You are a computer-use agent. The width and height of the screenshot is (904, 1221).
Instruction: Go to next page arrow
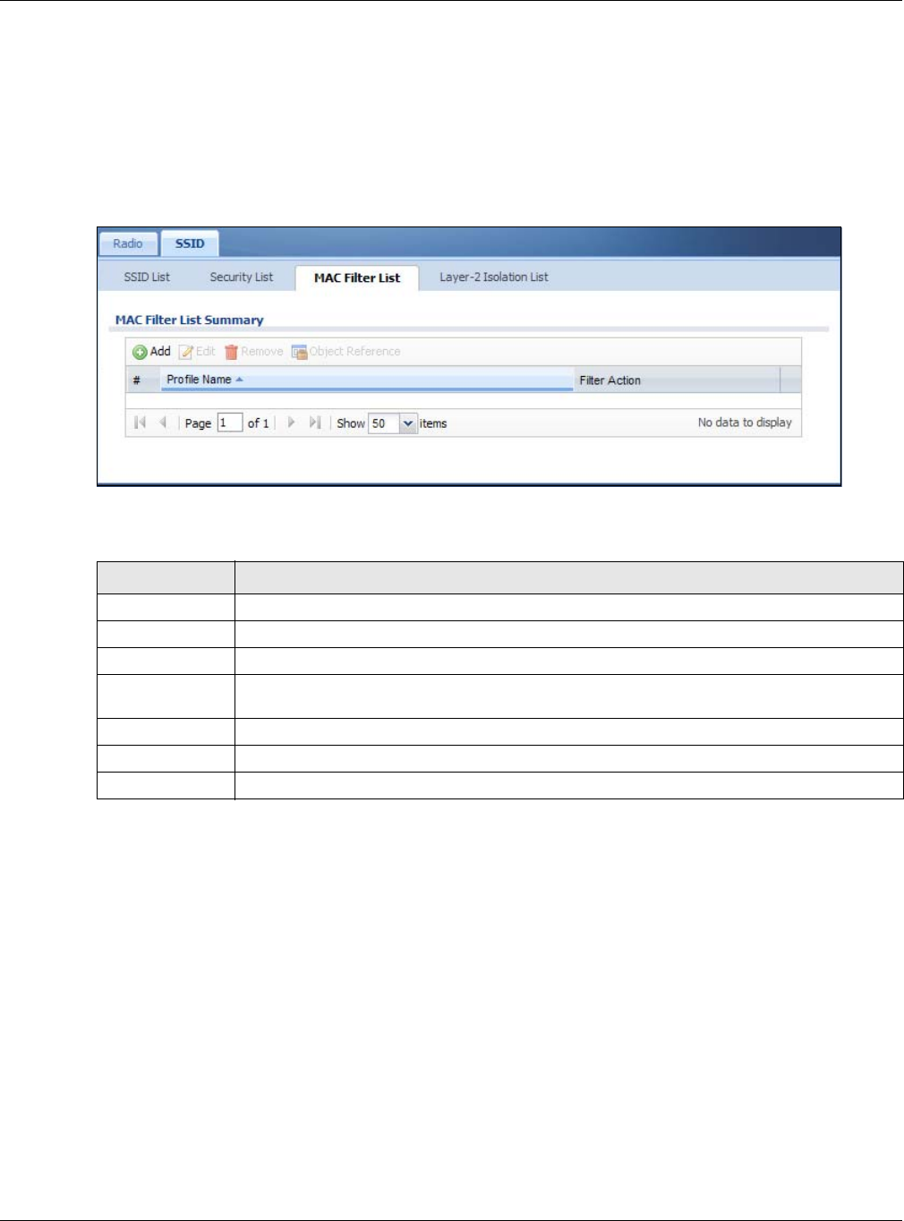pyautogui.click(x=291, y=423)
